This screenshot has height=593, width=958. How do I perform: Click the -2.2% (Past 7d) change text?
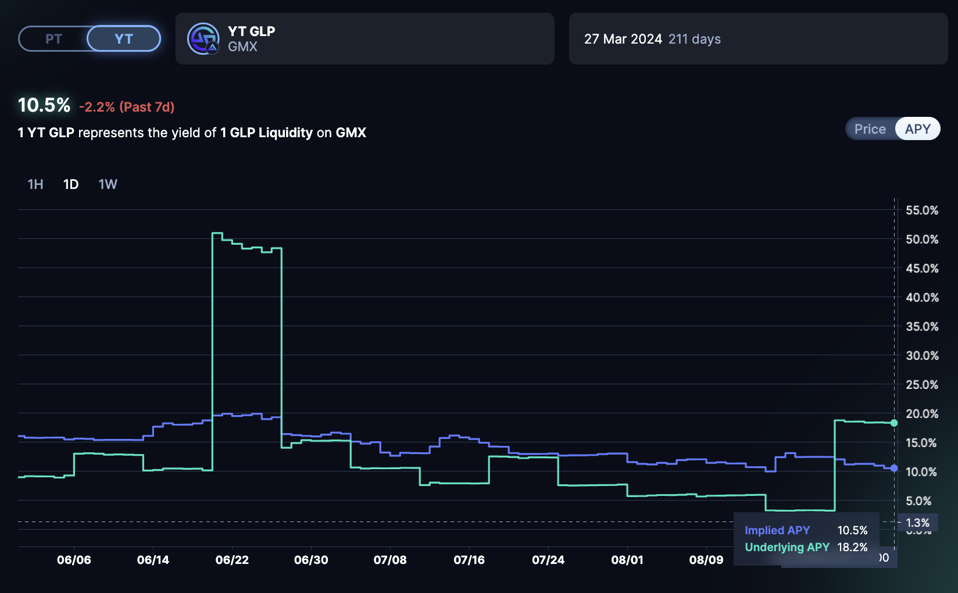pos(127,107)
